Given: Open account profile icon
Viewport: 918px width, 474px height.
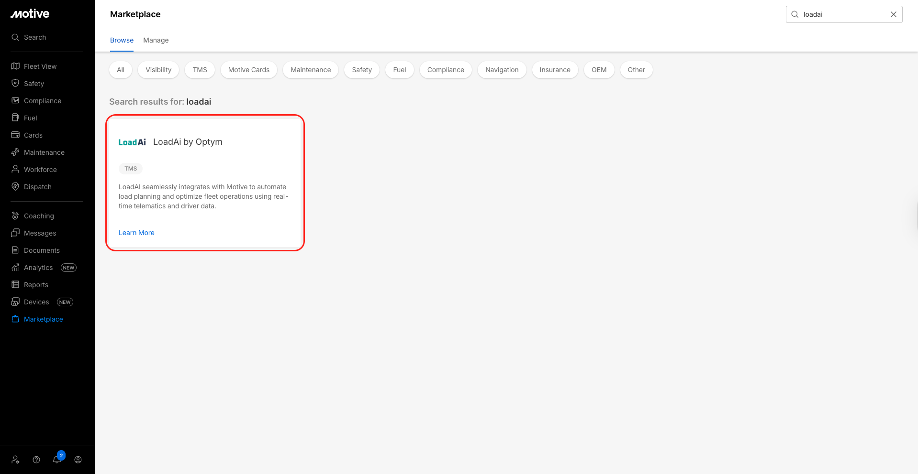Looking at the screenshot, I should [x=78, y=460].
